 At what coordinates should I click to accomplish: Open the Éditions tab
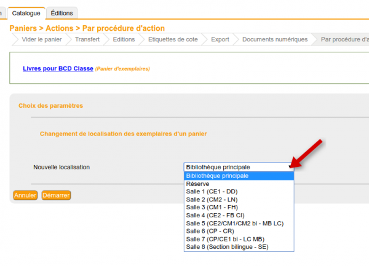click(x=61, y=12)
